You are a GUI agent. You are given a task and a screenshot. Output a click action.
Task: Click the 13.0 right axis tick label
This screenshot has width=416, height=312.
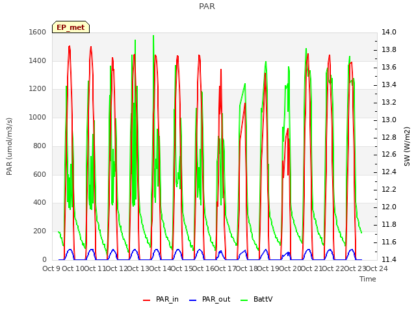389,120
